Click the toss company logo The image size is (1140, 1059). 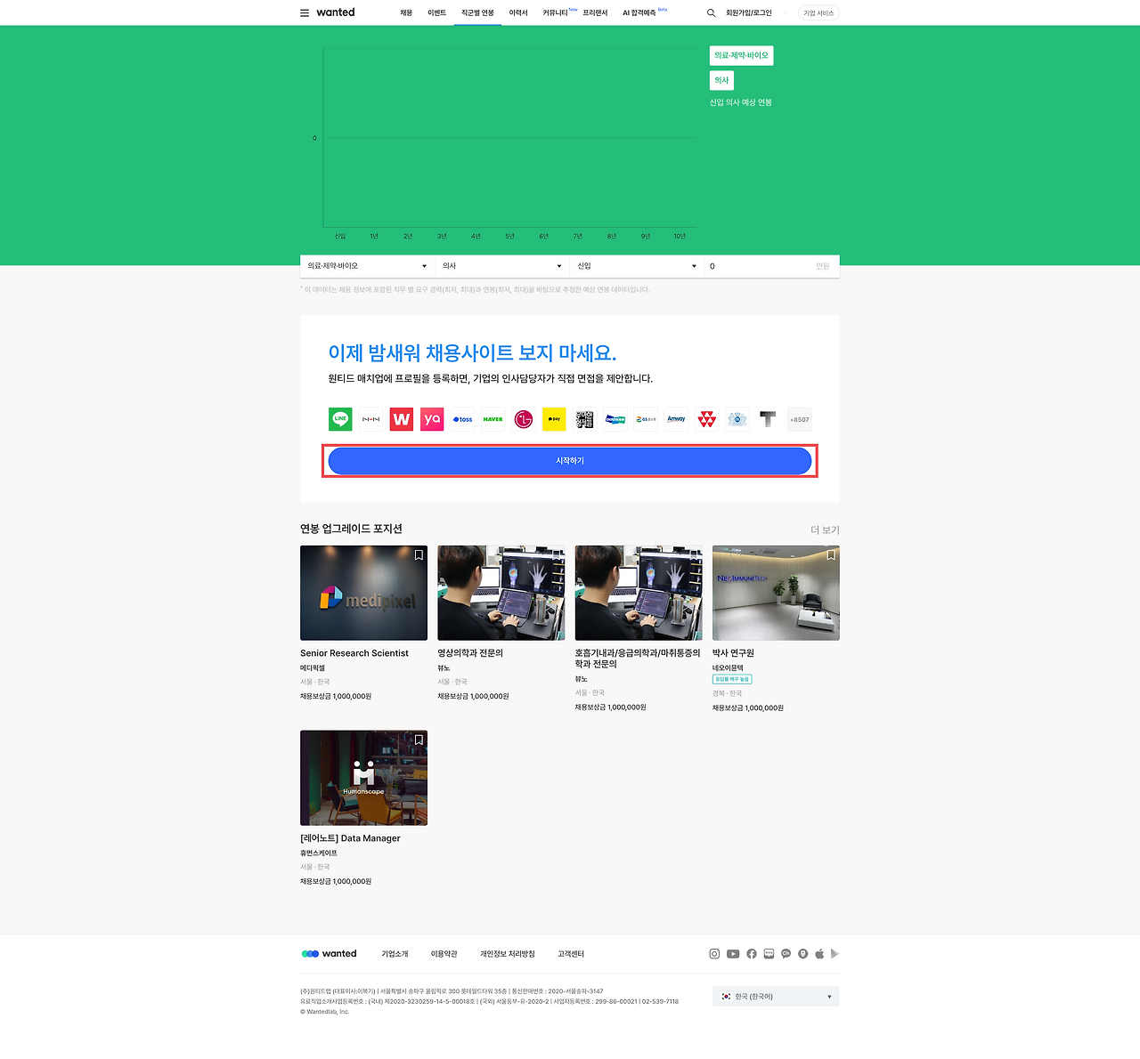(x=462, y=419)
